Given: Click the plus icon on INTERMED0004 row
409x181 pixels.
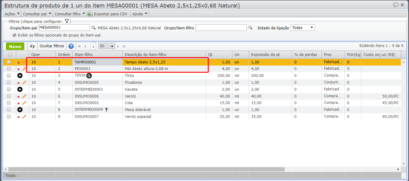Looking at the screenshot, I should coord(20,110).
